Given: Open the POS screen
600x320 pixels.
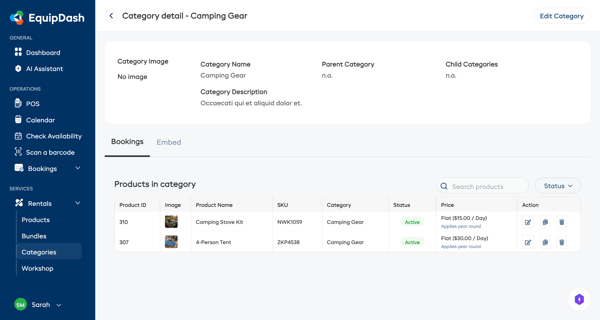Looking at the screenshot, I should pyautogui.click(x=32, y=103).
